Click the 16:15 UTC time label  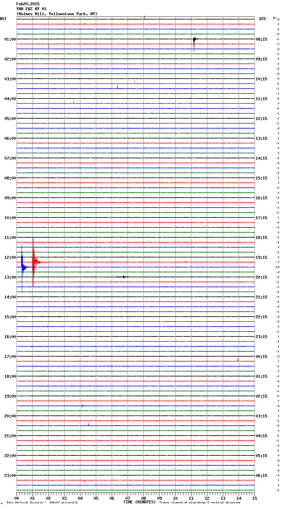[x=261, y=198]
